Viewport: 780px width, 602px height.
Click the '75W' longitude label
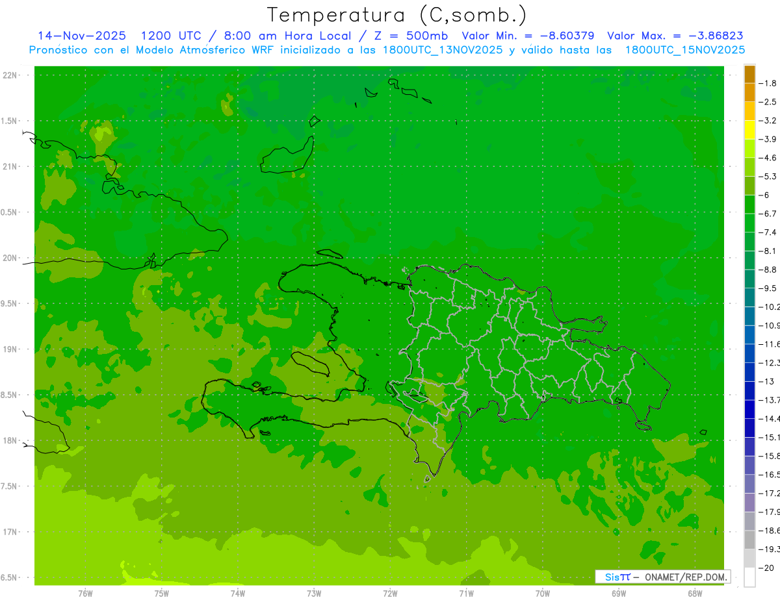coord(161,594)
